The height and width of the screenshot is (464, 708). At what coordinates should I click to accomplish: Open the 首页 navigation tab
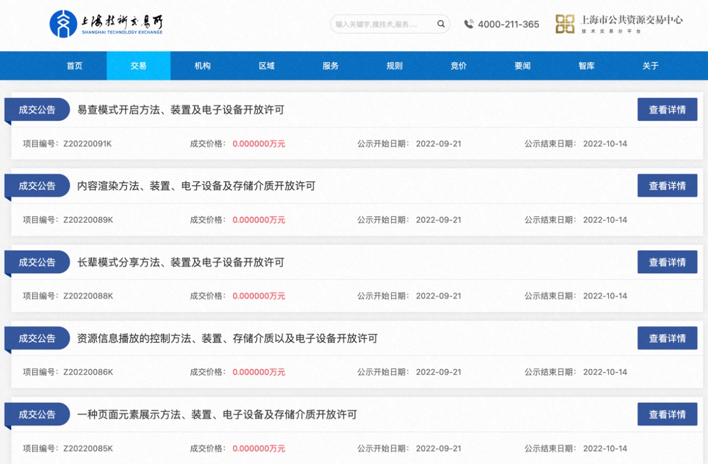tap(74, 65)
